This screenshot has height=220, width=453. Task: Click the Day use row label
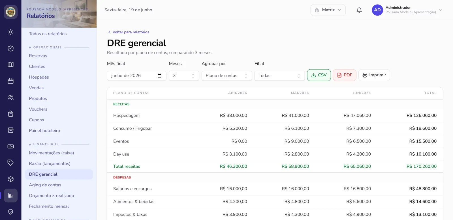pos(121,154)
